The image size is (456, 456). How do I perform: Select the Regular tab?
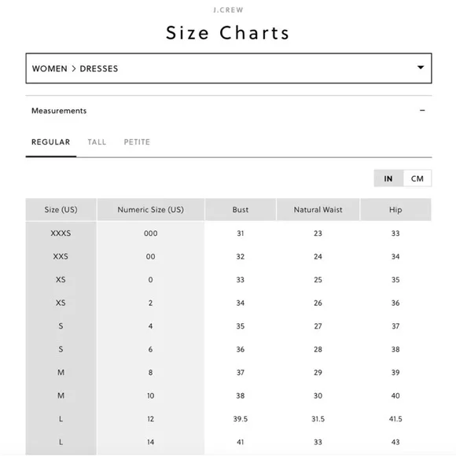(x=51, y=142)
